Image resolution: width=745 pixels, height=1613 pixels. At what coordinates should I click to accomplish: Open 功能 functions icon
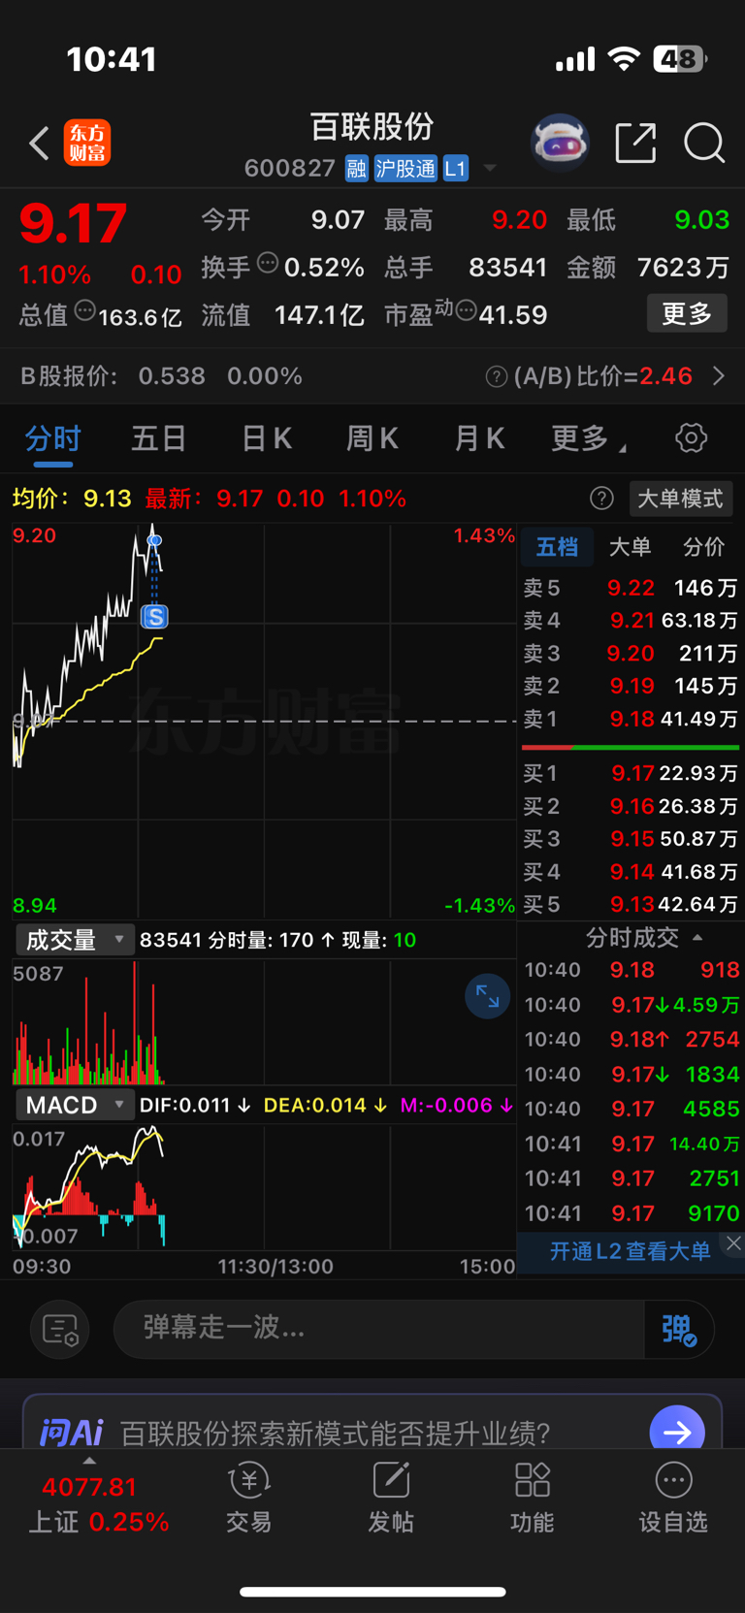(533, 1500)
